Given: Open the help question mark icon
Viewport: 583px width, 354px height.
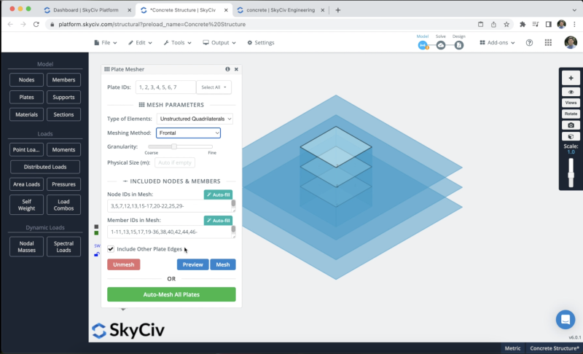Looking at the screenshot, I should coord(529,43).
